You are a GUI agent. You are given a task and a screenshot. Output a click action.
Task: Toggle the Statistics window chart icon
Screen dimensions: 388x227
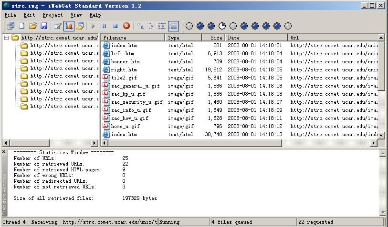[x=69, y=26]
